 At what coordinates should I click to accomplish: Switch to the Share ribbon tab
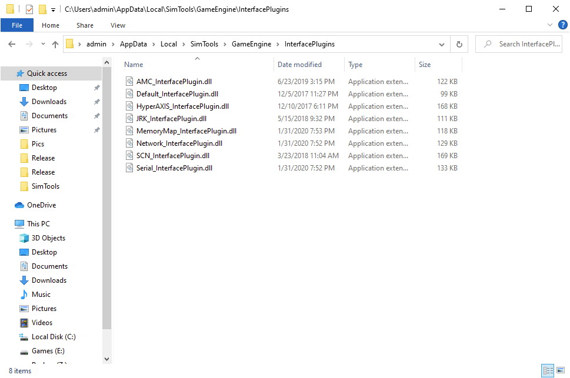tap(85, 25)
